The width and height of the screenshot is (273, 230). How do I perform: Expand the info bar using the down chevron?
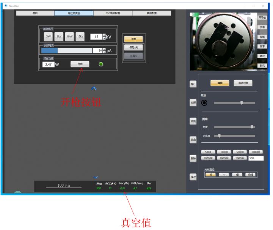coord(96,177)
